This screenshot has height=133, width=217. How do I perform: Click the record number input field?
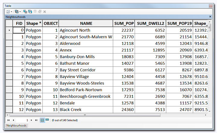click(x=23, y=120)
